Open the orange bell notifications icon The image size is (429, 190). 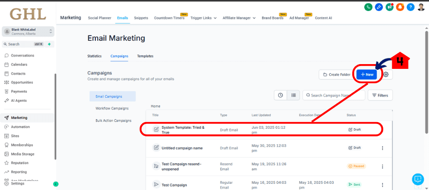click(400, 7)
